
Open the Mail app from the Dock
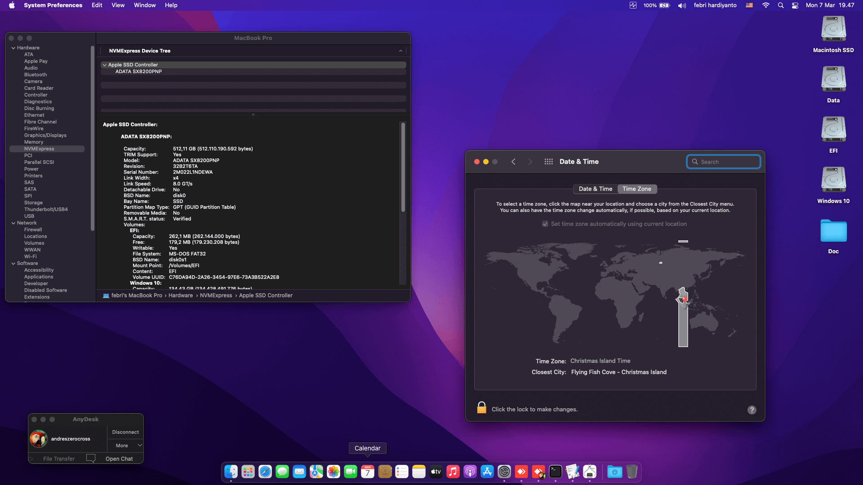299,472
